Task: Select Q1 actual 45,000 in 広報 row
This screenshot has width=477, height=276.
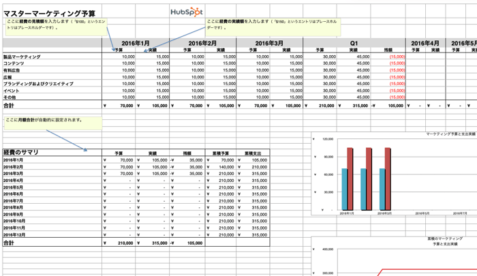Action: (x=354, y=77)
